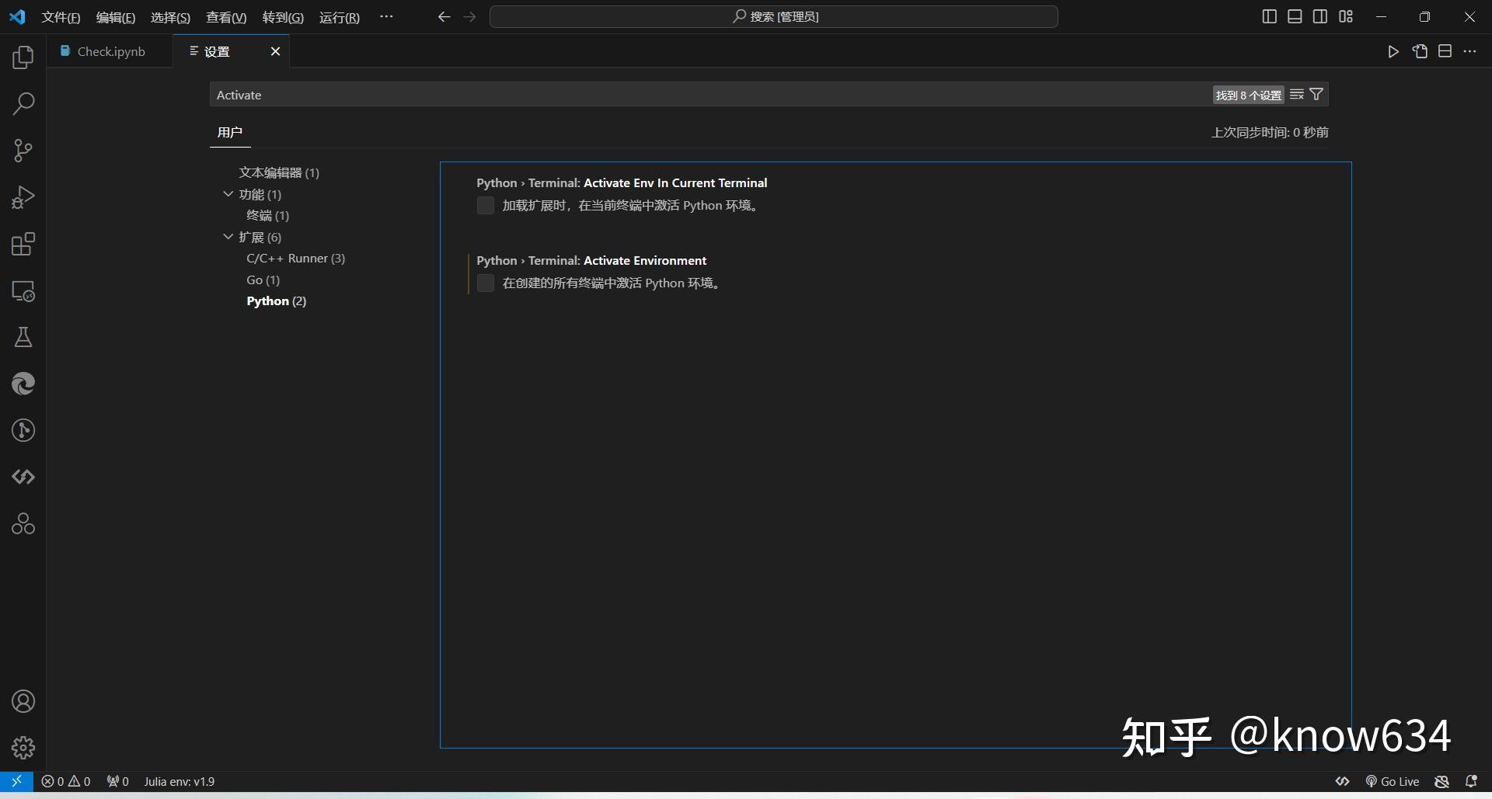
Task: Open Remote Explorer view
Action: [23, 291]
